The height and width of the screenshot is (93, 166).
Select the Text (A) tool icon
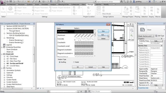39,1
